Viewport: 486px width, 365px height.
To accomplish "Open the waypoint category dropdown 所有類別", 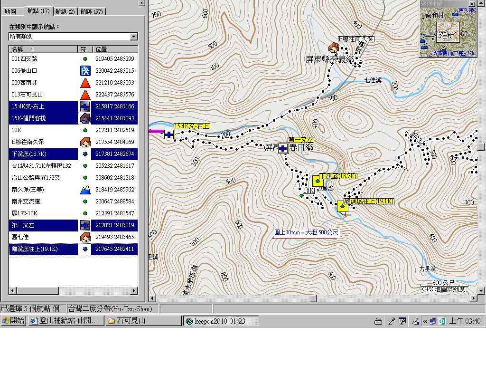I will click(133, 37).
